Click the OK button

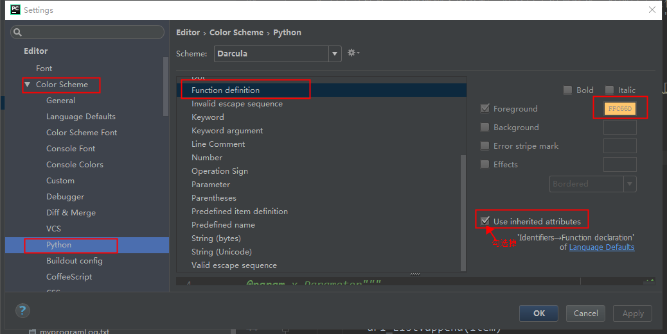point(538,313)
